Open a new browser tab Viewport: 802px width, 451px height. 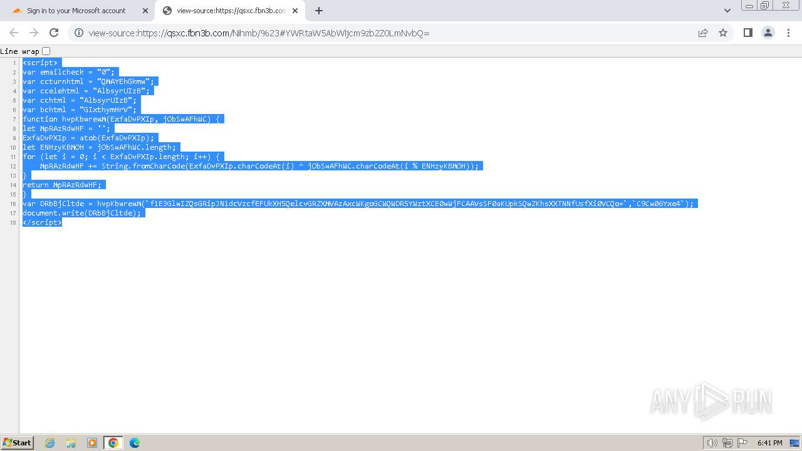click(319, 11)
